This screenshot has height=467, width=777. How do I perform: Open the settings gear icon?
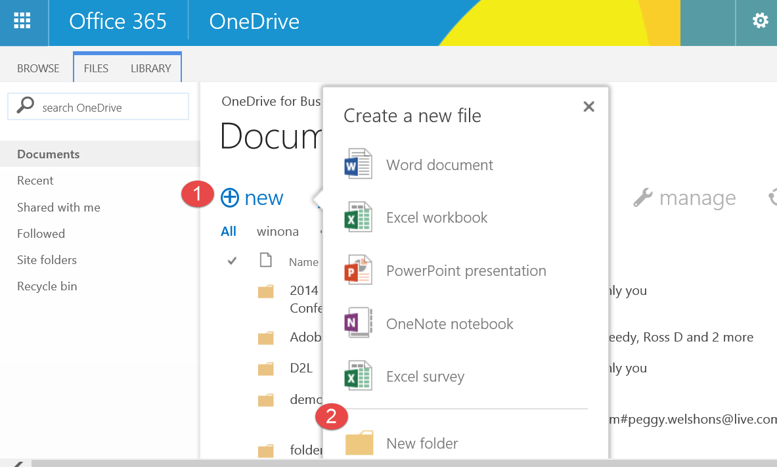click(760, 22)
